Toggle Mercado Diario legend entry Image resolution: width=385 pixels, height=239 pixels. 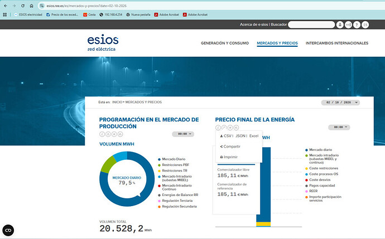(x=172, y=159)
